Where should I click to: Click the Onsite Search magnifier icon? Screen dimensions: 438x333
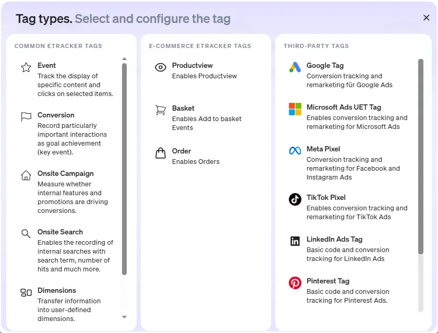26,234
